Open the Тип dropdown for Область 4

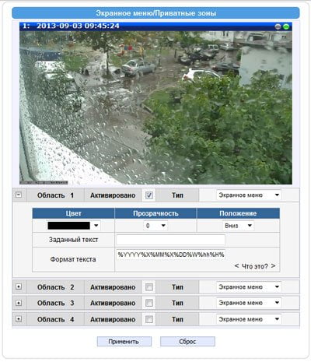249,319
